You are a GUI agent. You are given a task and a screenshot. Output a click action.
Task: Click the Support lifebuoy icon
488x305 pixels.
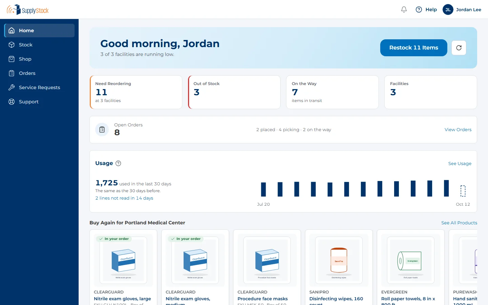tap(12, 102)
